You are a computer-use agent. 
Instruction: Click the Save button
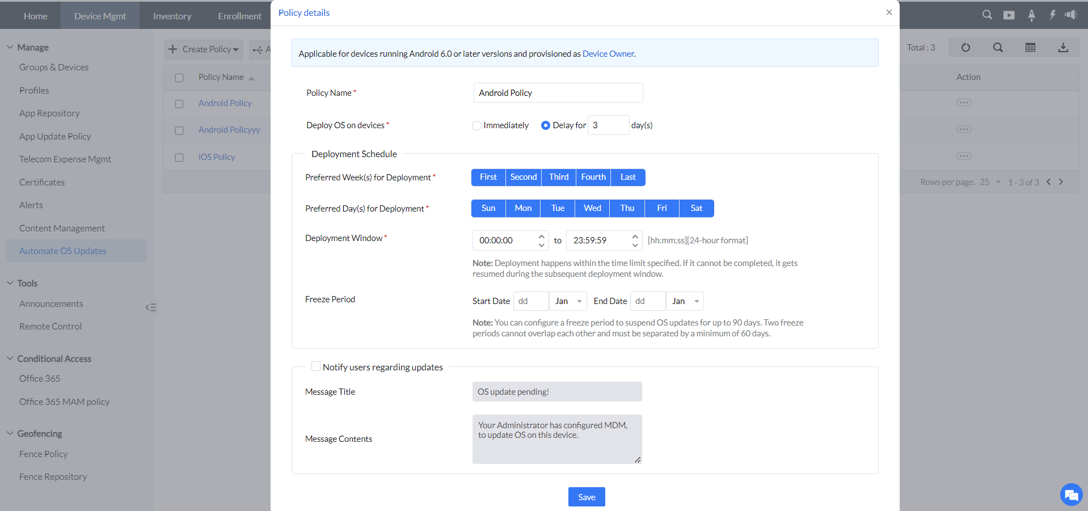587,497
